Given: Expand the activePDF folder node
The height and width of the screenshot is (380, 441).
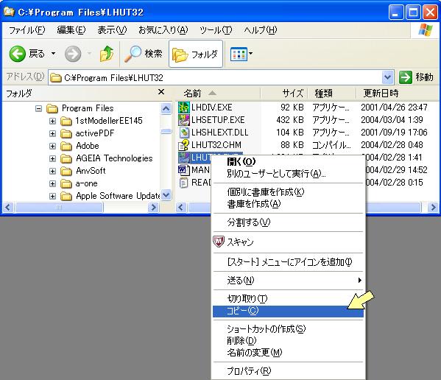Looking at the screenshot, I should pos(52,133).
